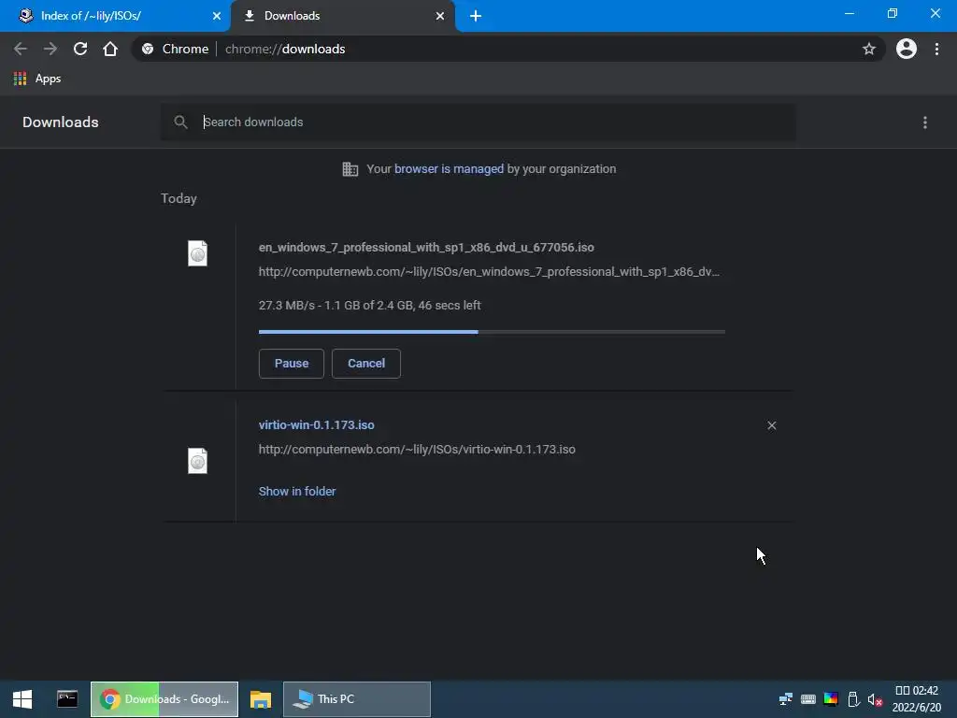Image resolution: width=957 pixels, height=718 pixels.
Task: Open Chrome's three-dot main menu
Action: pyautogui.click(x=936, y=49)
